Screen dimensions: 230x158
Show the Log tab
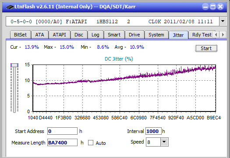point(96,35)
